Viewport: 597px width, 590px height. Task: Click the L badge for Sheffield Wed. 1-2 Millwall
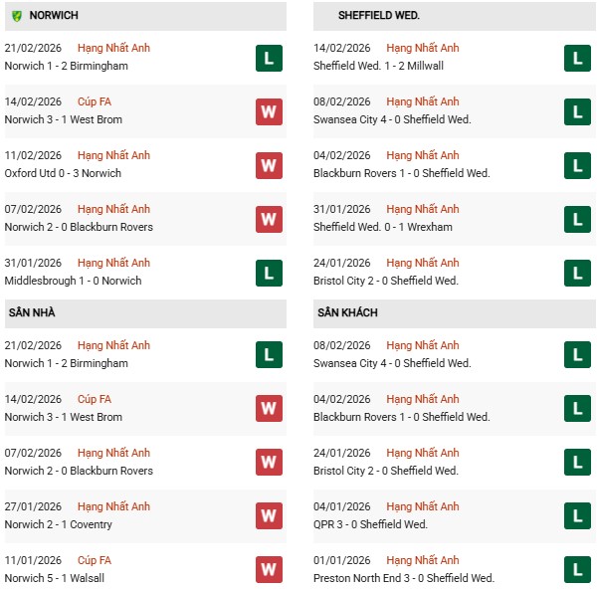(x=577, y=58)
